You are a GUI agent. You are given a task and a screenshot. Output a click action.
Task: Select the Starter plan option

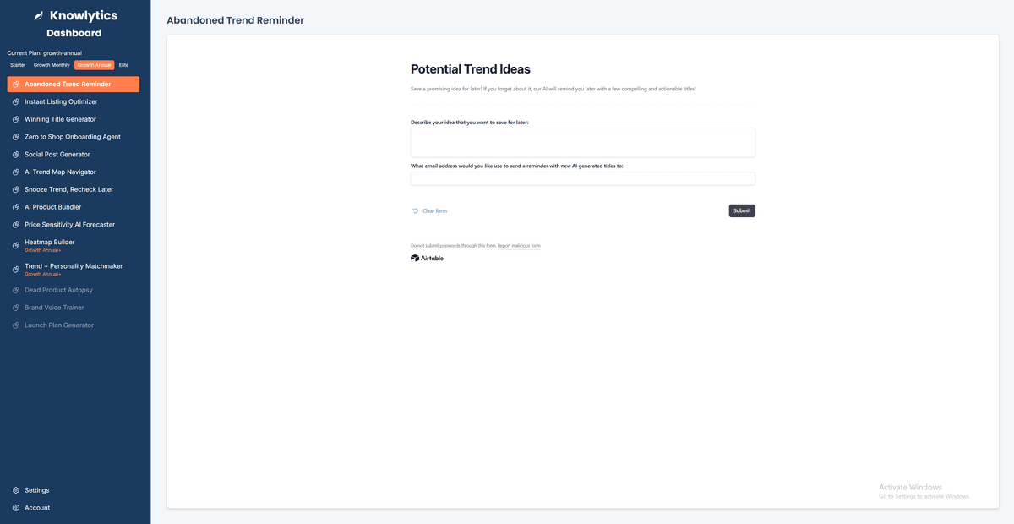tap(16, 64)
